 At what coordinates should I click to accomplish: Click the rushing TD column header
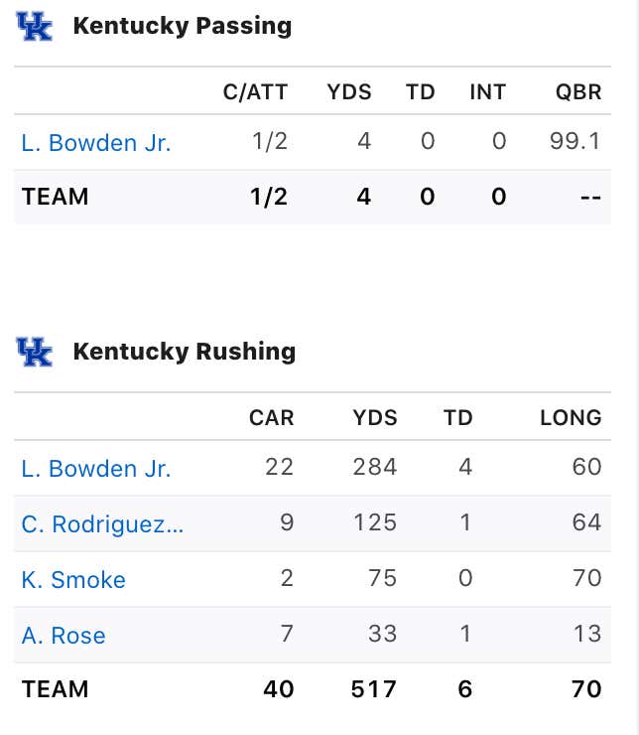(x=457, y=417)
